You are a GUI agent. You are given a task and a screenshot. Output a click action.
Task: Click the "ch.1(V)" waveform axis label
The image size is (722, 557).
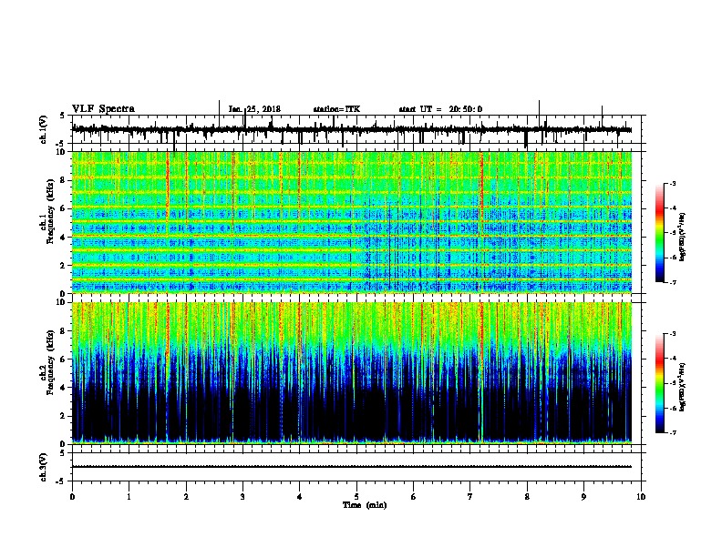(x=44, y=129)
